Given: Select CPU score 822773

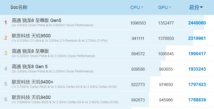Looking at the screenshot, I should [x=138, y=85].
